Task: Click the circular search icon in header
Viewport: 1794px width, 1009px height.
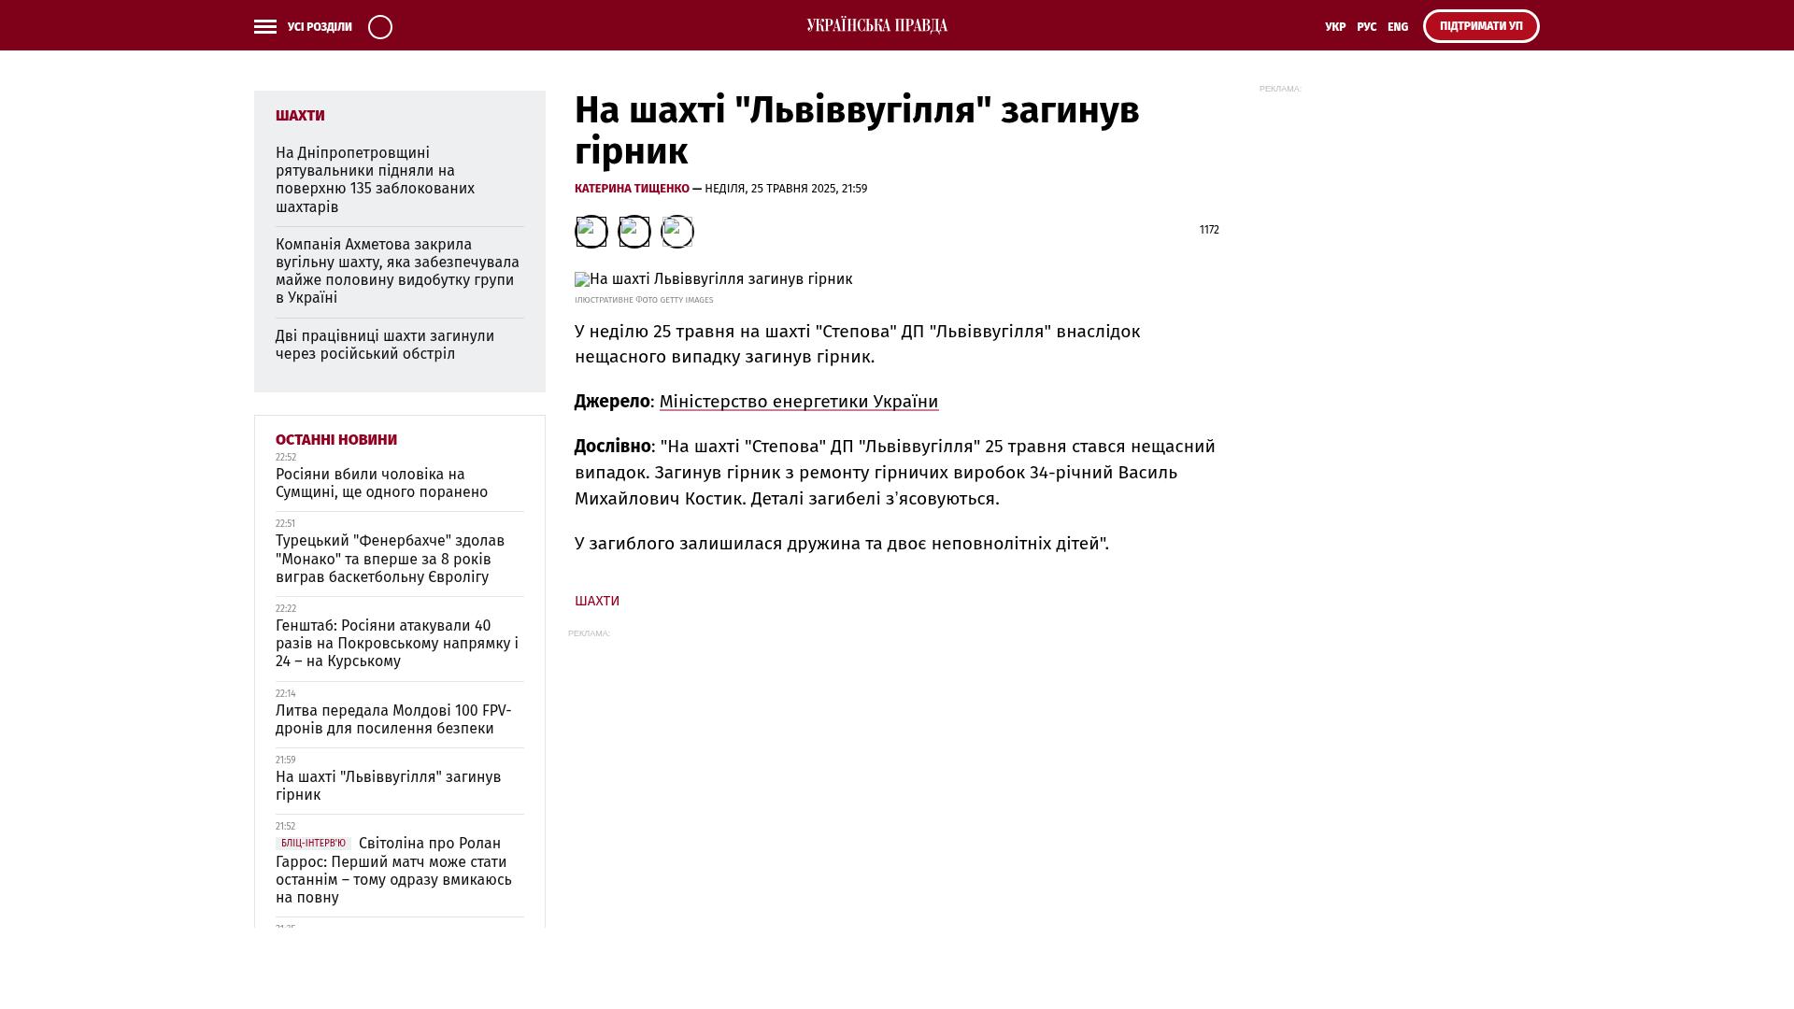Action: click(380, 27)
